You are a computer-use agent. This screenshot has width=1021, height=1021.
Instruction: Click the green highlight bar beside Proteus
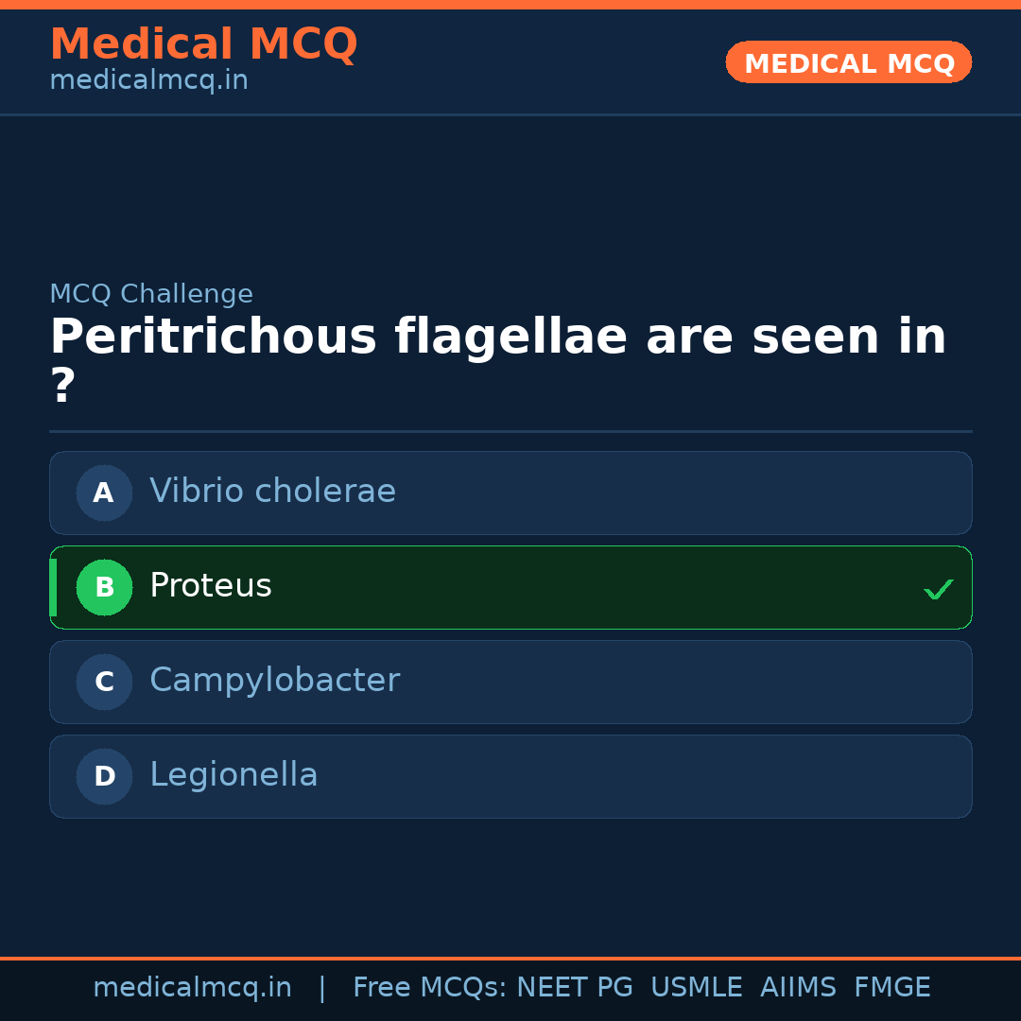(x=53, y=587)
